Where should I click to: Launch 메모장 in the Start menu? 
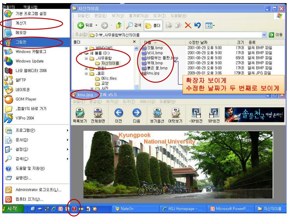pyautogui.click(x=36, y=33)
